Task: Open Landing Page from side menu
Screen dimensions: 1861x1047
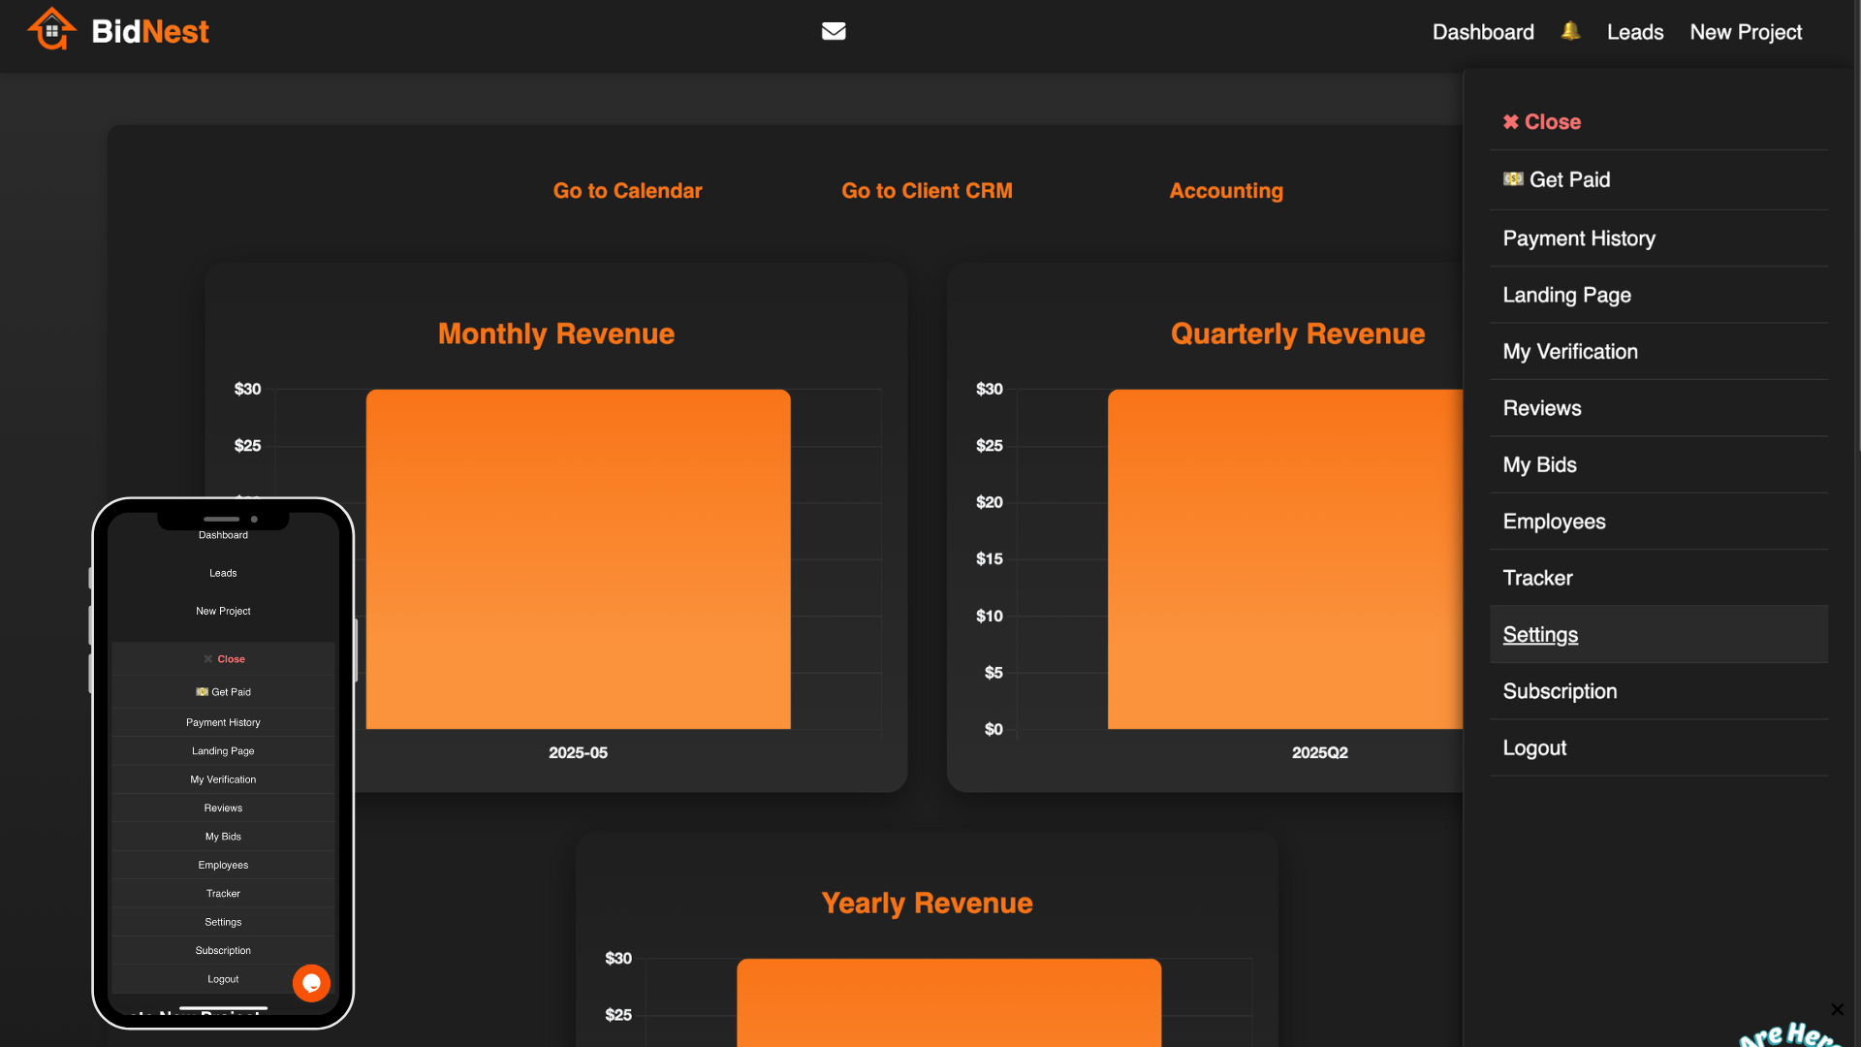Action: tap(1566, 295)
